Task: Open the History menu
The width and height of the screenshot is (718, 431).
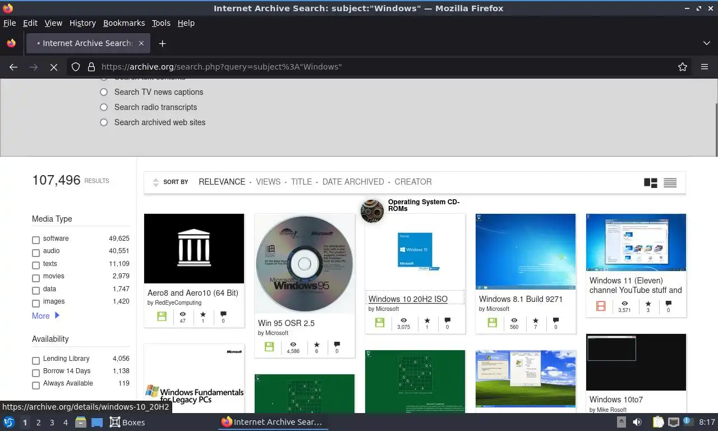Action: 82,23
